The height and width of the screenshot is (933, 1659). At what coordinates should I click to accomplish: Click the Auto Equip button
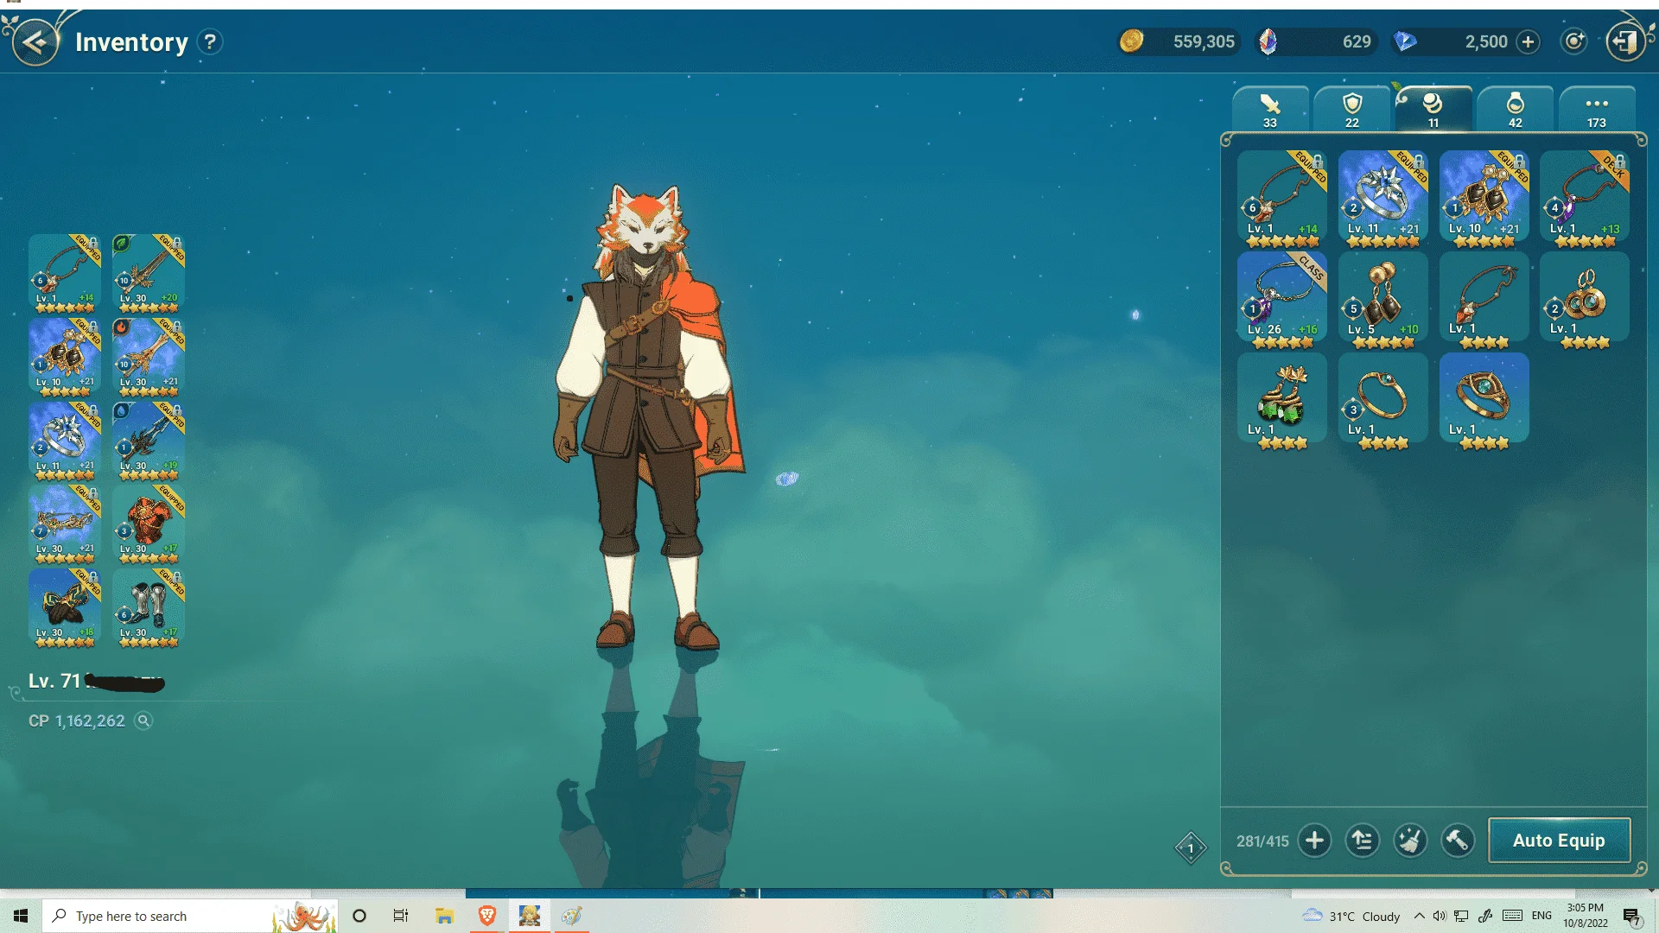pyautogui.click(x=1559, y=840)
